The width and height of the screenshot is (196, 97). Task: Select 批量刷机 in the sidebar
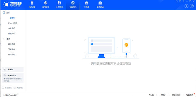pos(12,34)
